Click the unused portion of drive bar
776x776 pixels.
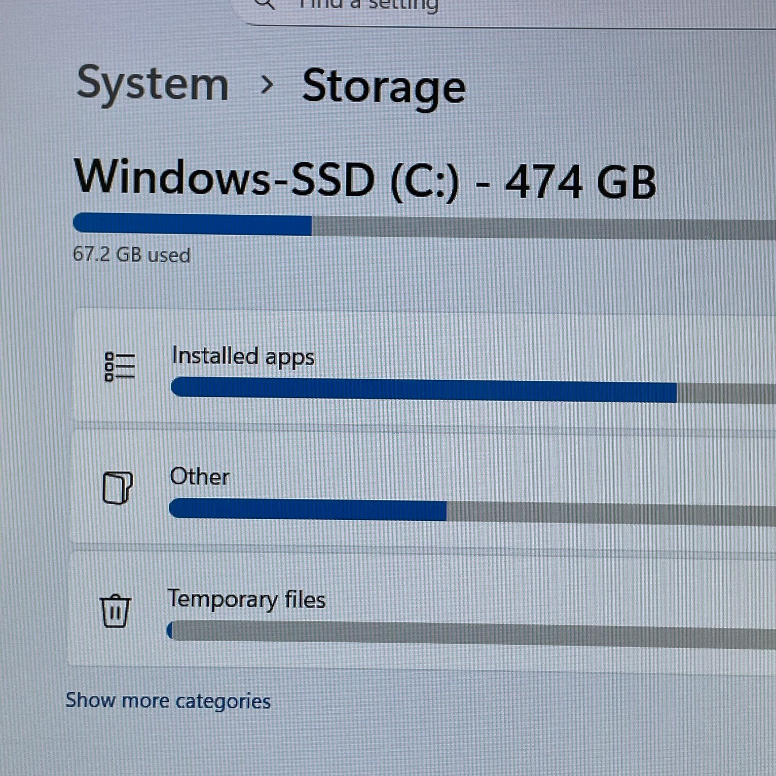pyautogui.click(x=542, y=228)
